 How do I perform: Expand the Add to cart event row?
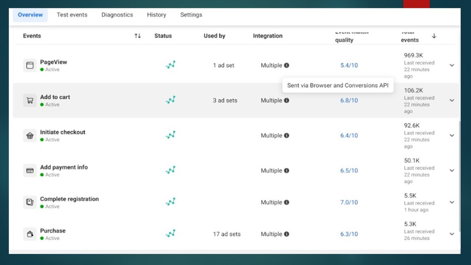tap(452, 100)
